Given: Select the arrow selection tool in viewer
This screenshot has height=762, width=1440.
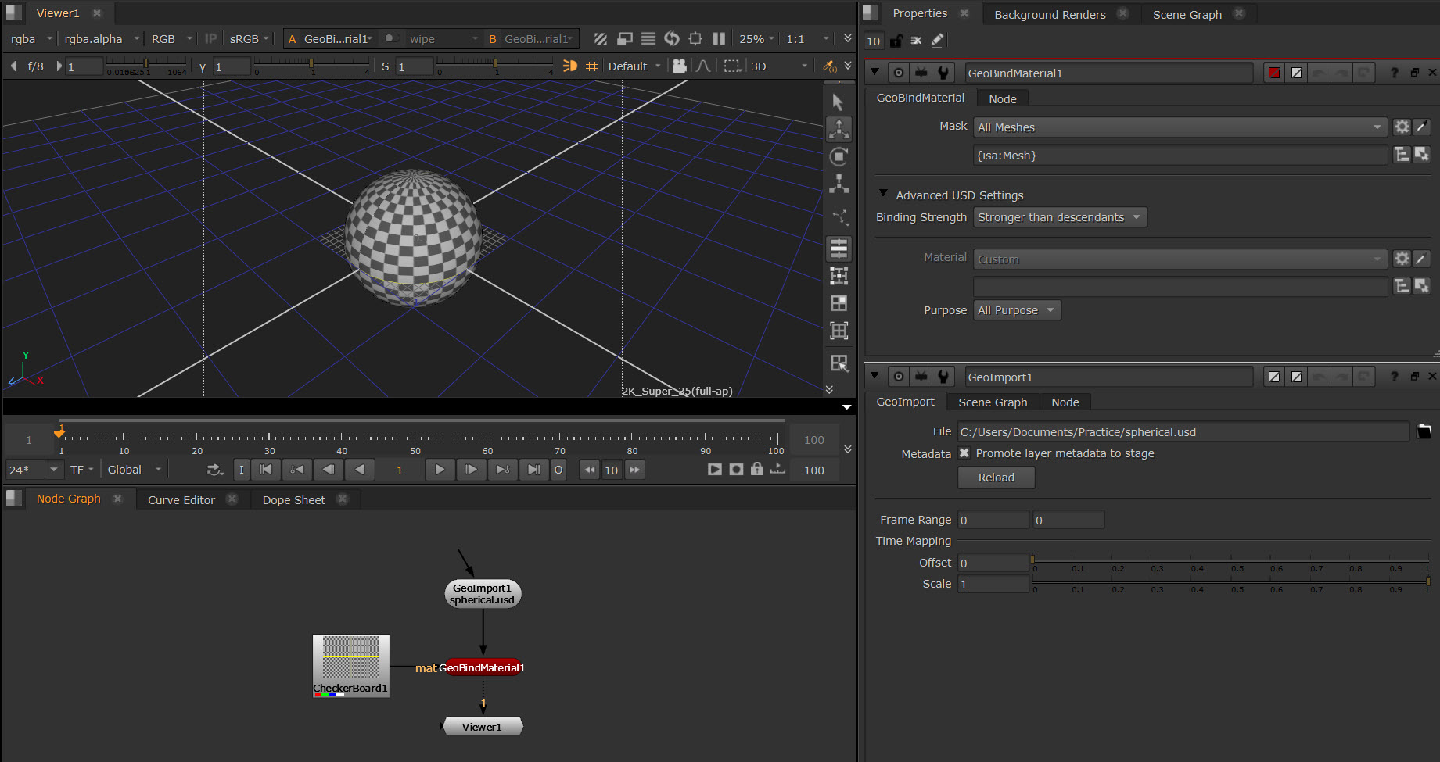Looking at the screenshot, I should tap(838, 102).
